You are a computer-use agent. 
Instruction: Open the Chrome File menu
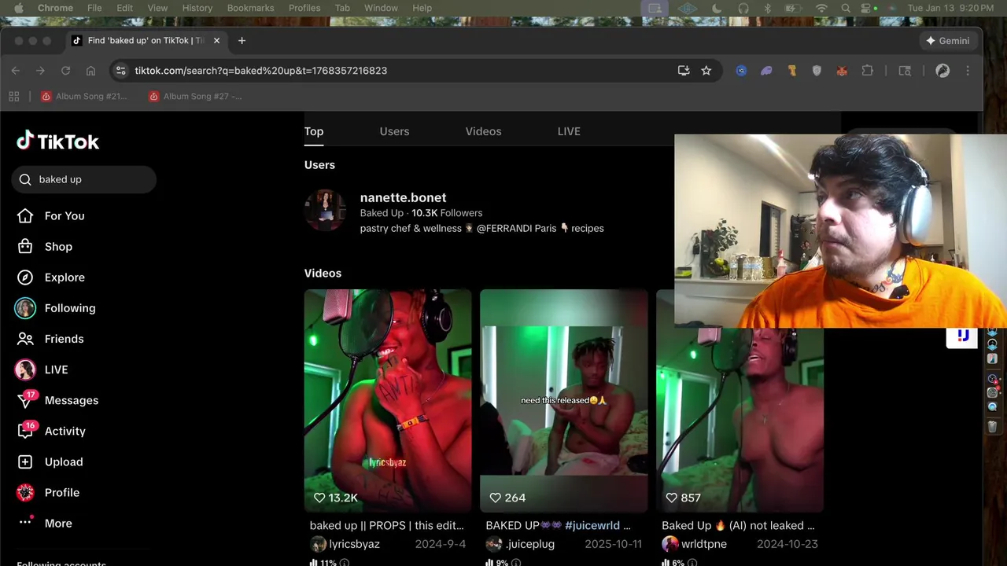click(x=94, y=8)
